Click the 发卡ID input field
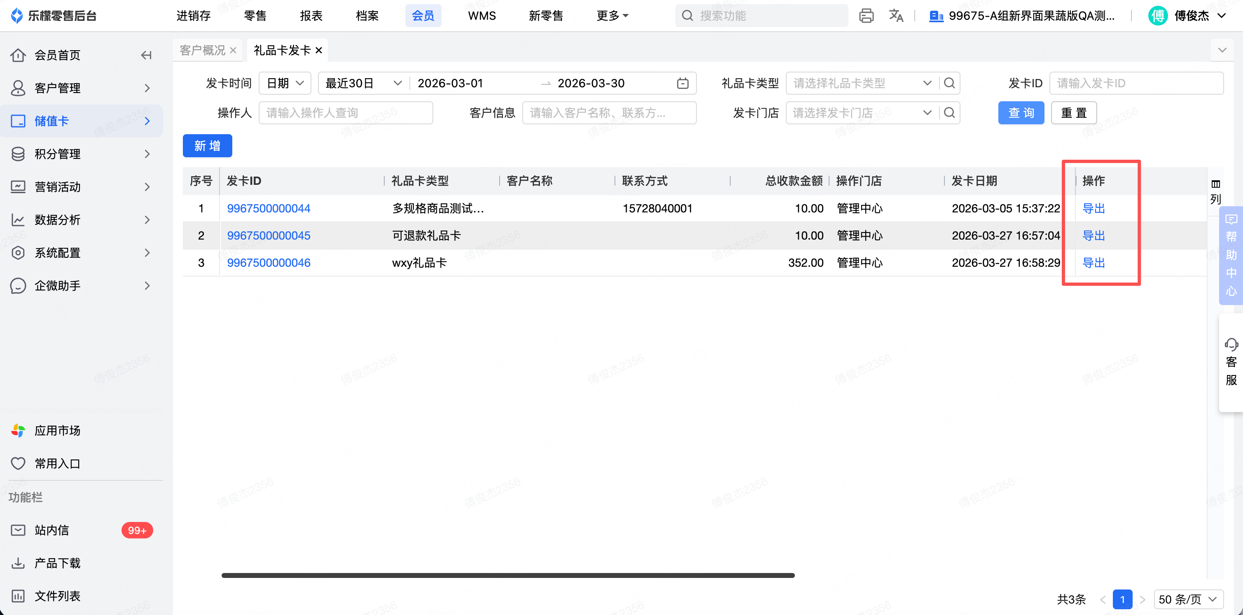This screenshot has height=615, width=1243. click(1136, 84)
